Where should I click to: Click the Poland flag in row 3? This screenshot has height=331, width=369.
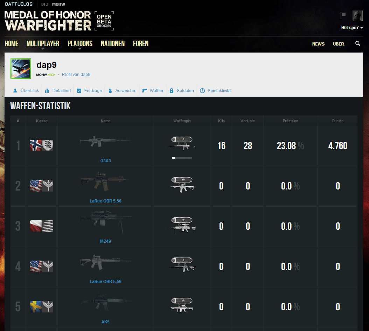[x=36, y=226]
